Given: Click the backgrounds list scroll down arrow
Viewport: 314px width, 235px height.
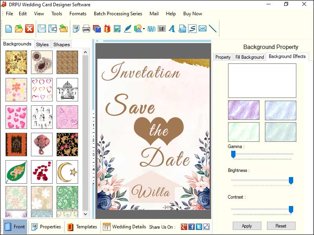Looking at the screenshot, I should pos(85,214).
